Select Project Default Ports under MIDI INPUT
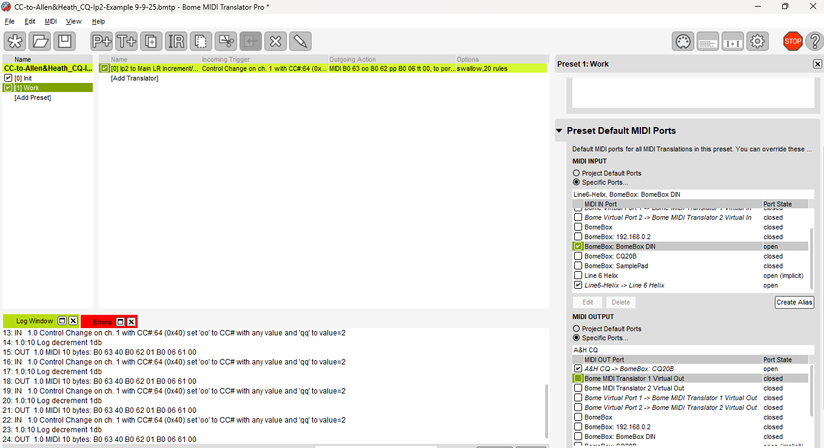 (x=576, y=173)
